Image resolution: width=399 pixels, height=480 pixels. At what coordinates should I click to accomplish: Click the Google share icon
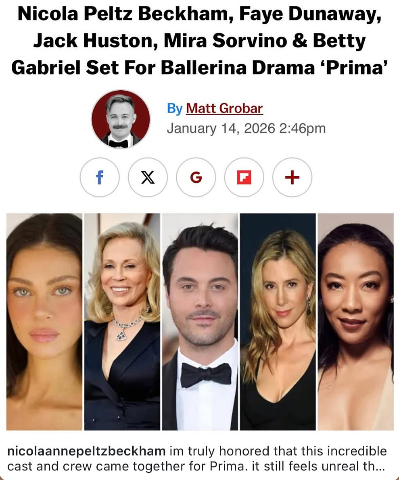(x=196, y=177)
